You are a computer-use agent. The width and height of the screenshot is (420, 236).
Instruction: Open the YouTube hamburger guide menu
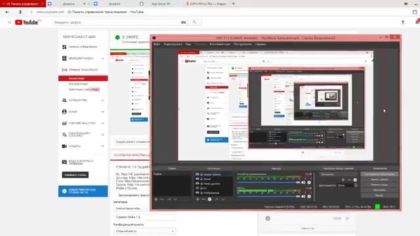pyautogui.click(x=10, y=22)
